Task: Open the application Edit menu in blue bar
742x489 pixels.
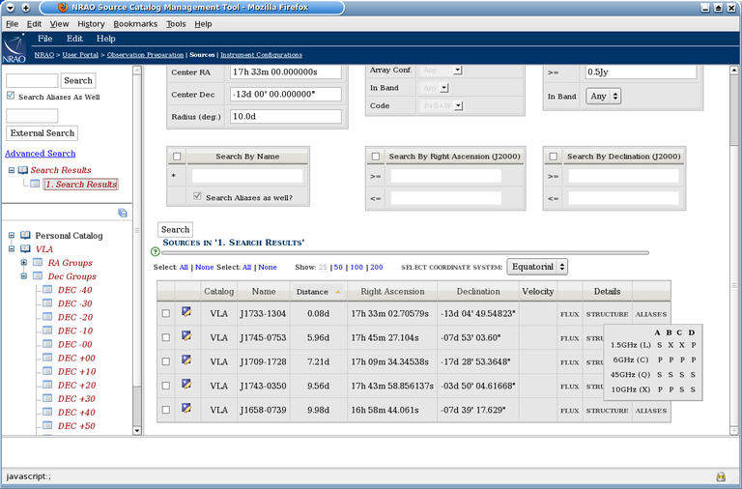Action: 74,39
